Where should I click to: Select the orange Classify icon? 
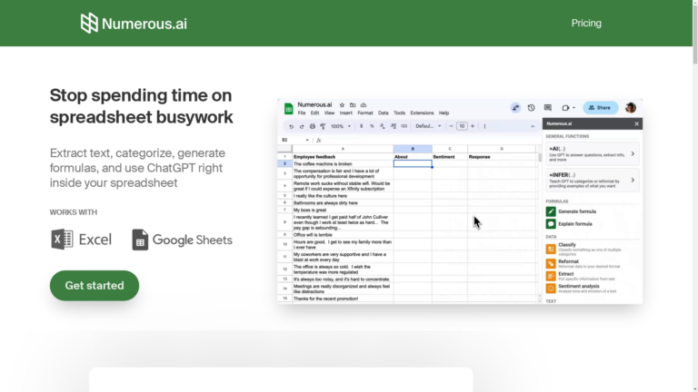point(551,248)
